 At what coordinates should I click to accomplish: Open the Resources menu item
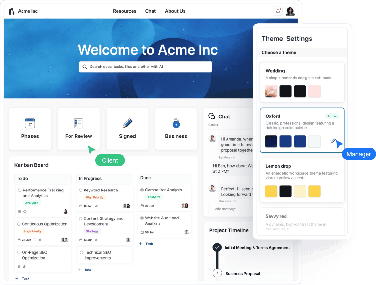tap(124, 11)
